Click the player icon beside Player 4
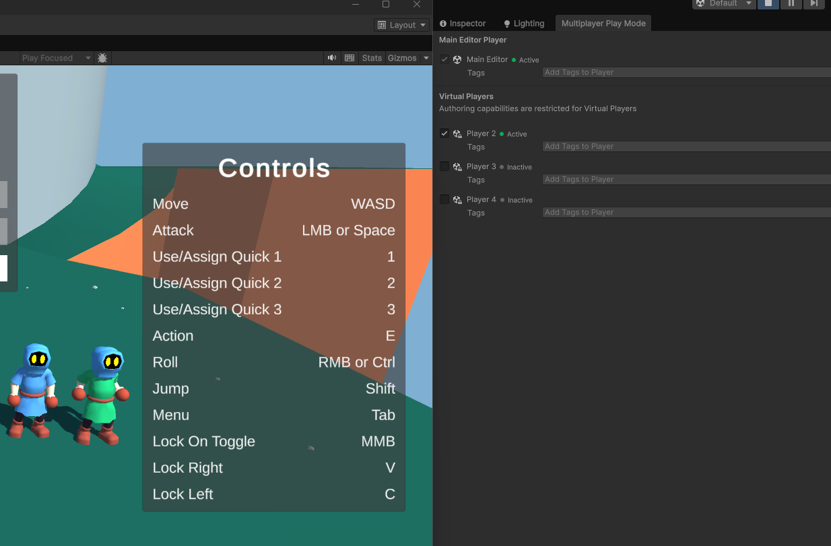831x546 pixels. click(457, 200)
